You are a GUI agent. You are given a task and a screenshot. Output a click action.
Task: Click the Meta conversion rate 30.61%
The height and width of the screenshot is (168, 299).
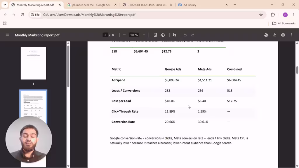point(203,122)
